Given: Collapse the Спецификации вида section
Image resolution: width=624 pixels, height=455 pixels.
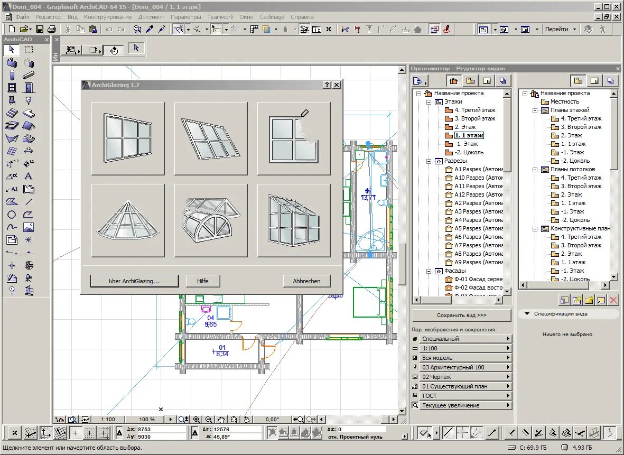Looking at the screenshot, I should click(527, 314).
